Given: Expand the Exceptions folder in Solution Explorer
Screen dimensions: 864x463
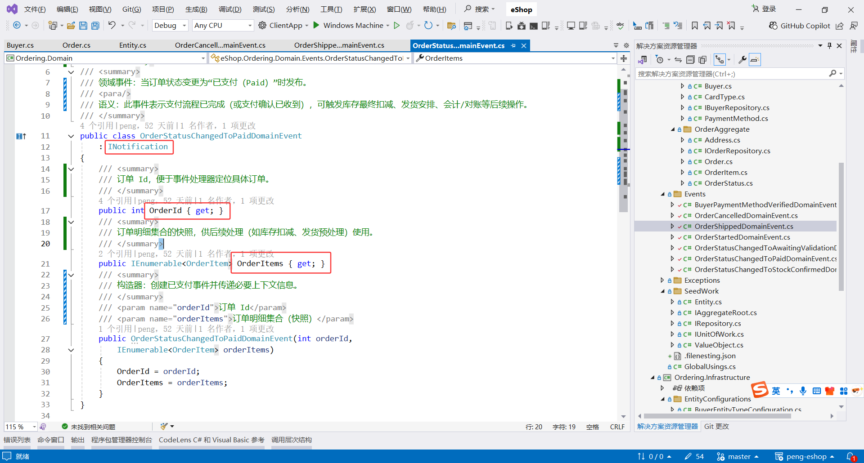Looking at the screenshot, I should [x=662, y=280].
